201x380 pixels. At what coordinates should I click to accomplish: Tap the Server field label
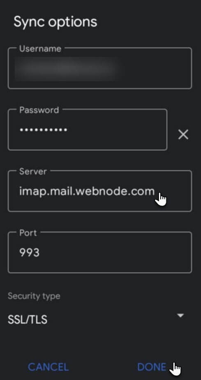[33, 171]
